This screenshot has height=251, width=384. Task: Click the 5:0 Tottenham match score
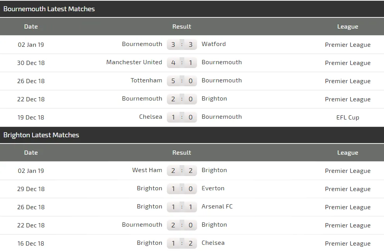[x=182, y=81]
